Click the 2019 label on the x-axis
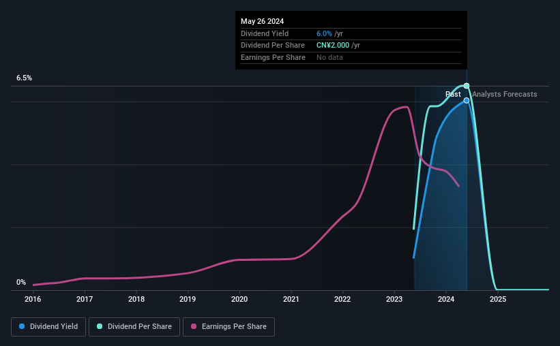The height and width of the screenshot is (346, 560). coord(188,299)
